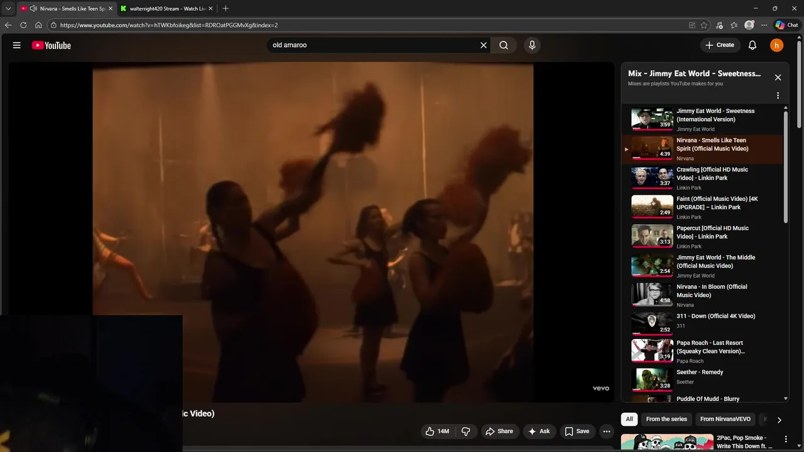Viewport: 804px width, 452px height.
Task: Clear the search box with the X
Action: pyautogui.click(x=484, y=45)
